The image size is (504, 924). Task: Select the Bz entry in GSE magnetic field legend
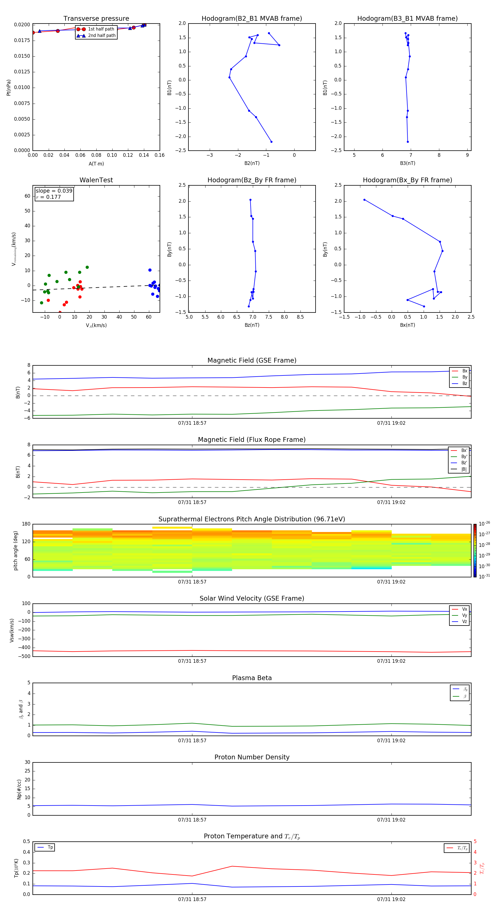tap(459, 383)
